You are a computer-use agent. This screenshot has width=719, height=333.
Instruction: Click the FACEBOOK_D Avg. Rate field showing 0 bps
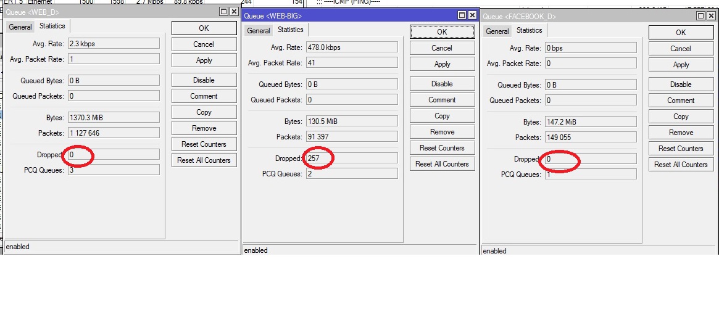pyautogui.click(x=591, y=47)
